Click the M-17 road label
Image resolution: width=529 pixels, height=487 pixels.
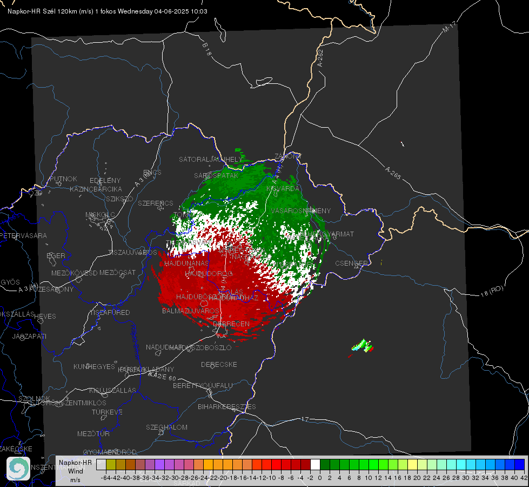[449, 27]
